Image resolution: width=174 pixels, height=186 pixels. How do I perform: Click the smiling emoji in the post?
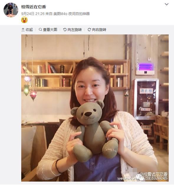pyautogui.click(x=24, y=20)
